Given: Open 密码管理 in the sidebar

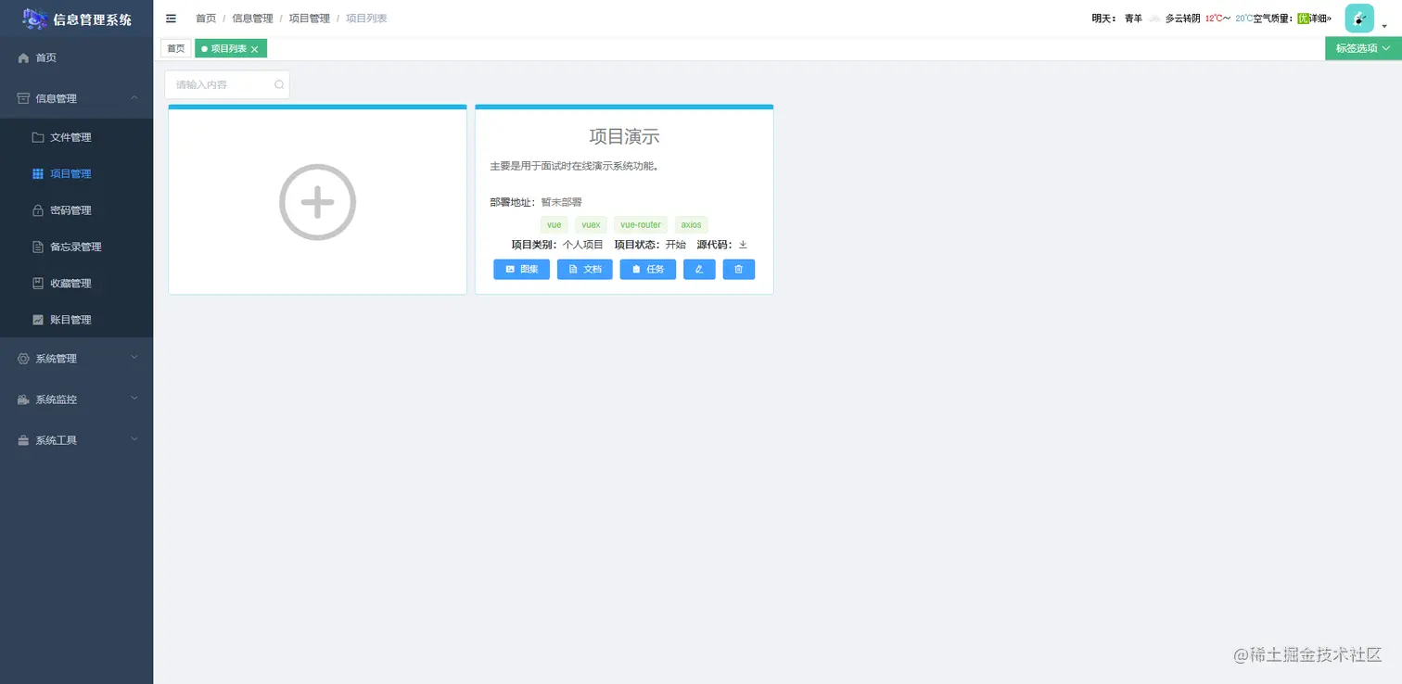Looking at the screenshot, I should pos(76,210).
